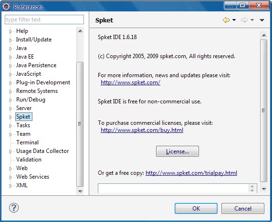The image size is (272, 222).
Task: Click the Spket page scrollbar down arrow
Action: point(264,189)
